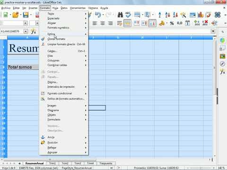Screen dimensions: 227x170
Task: Open the sidebar Navigator compass icon
Action: pyautogui.click(x=222, y=64)
